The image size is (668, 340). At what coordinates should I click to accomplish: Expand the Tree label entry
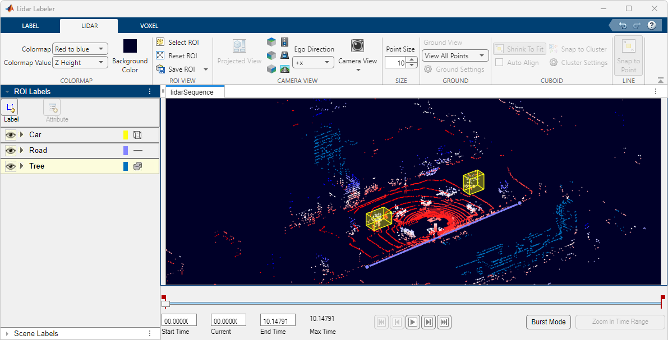coord(21,166)
